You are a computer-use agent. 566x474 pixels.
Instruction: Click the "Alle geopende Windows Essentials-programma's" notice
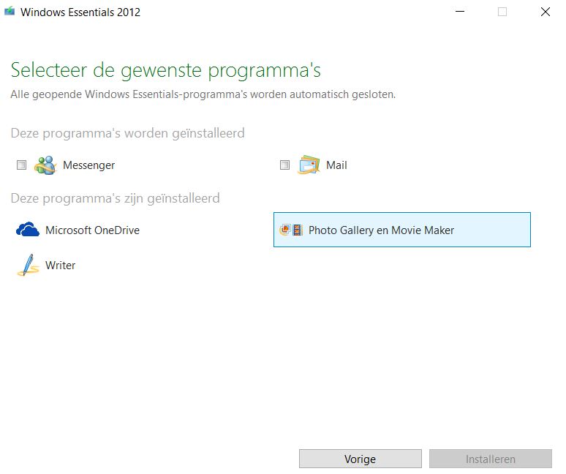pyautogui.click(x=203, y=94)
